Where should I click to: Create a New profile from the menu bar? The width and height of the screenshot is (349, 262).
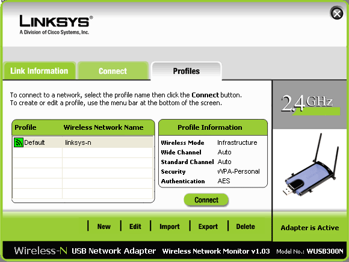[103, 227]
